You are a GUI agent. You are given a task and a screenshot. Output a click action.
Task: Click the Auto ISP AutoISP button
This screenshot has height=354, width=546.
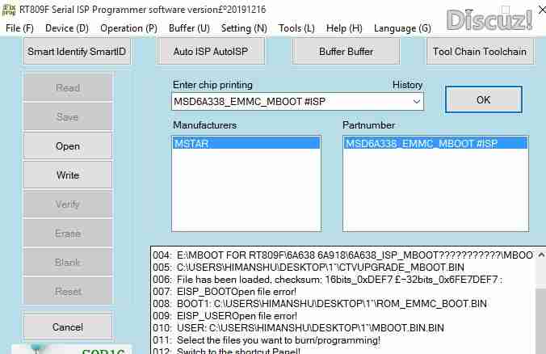[211, 52]
